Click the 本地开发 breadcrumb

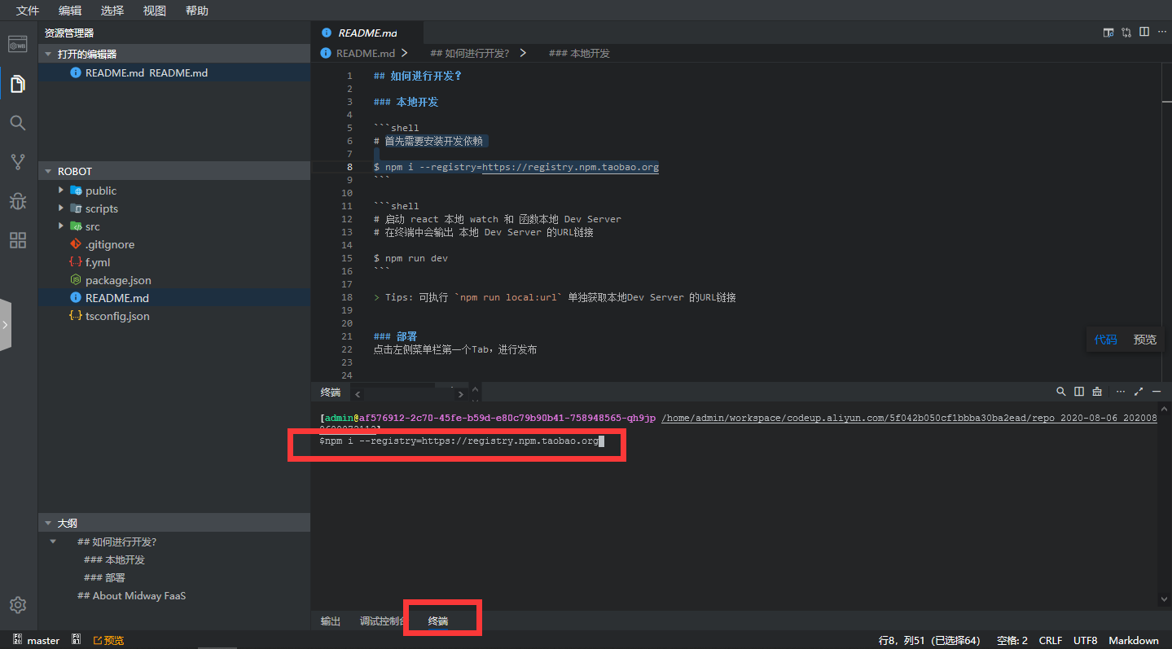579,53
